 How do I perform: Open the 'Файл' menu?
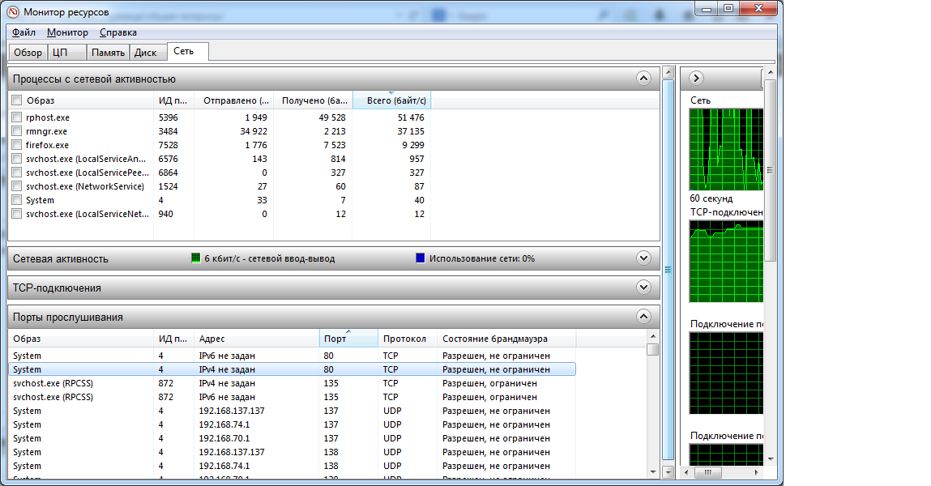23,32
